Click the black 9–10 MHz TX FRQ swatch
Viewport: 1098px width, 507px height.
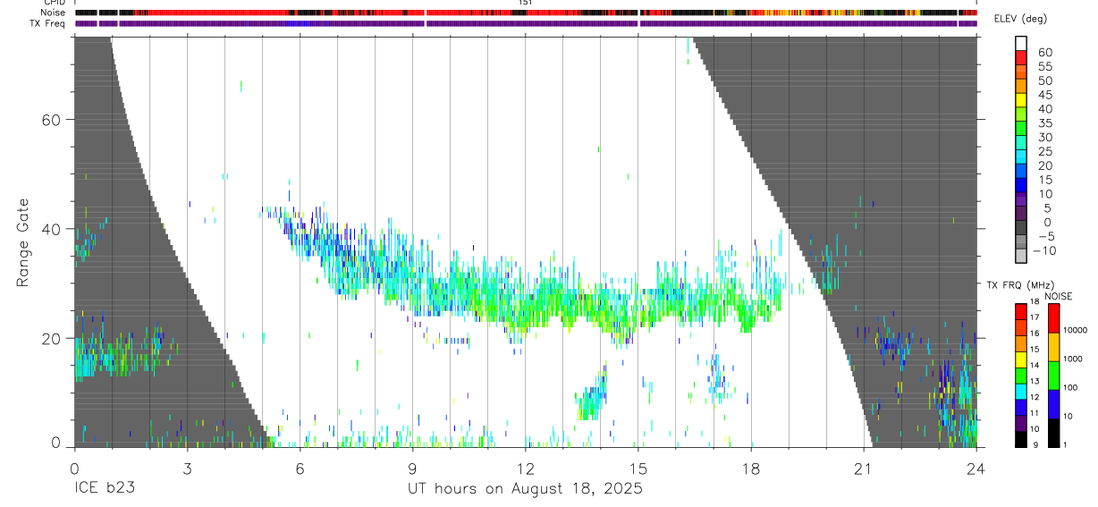(1021, 439)
